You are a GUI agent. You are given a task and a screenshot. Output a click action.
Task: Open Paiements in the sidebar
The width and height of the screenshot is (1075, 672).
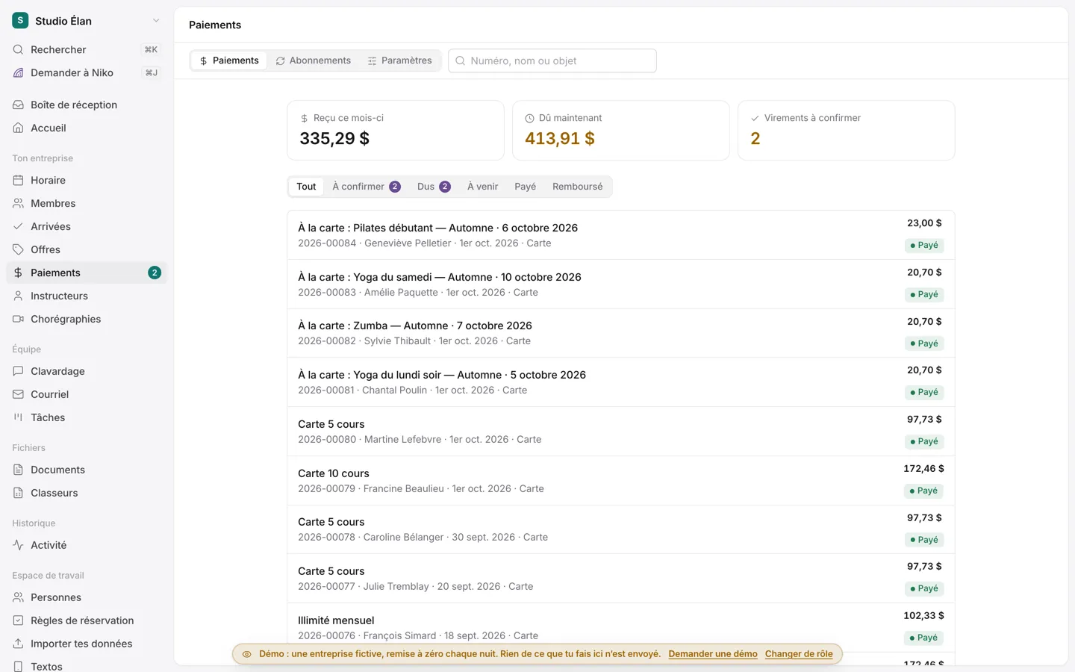tap(87, 273)
